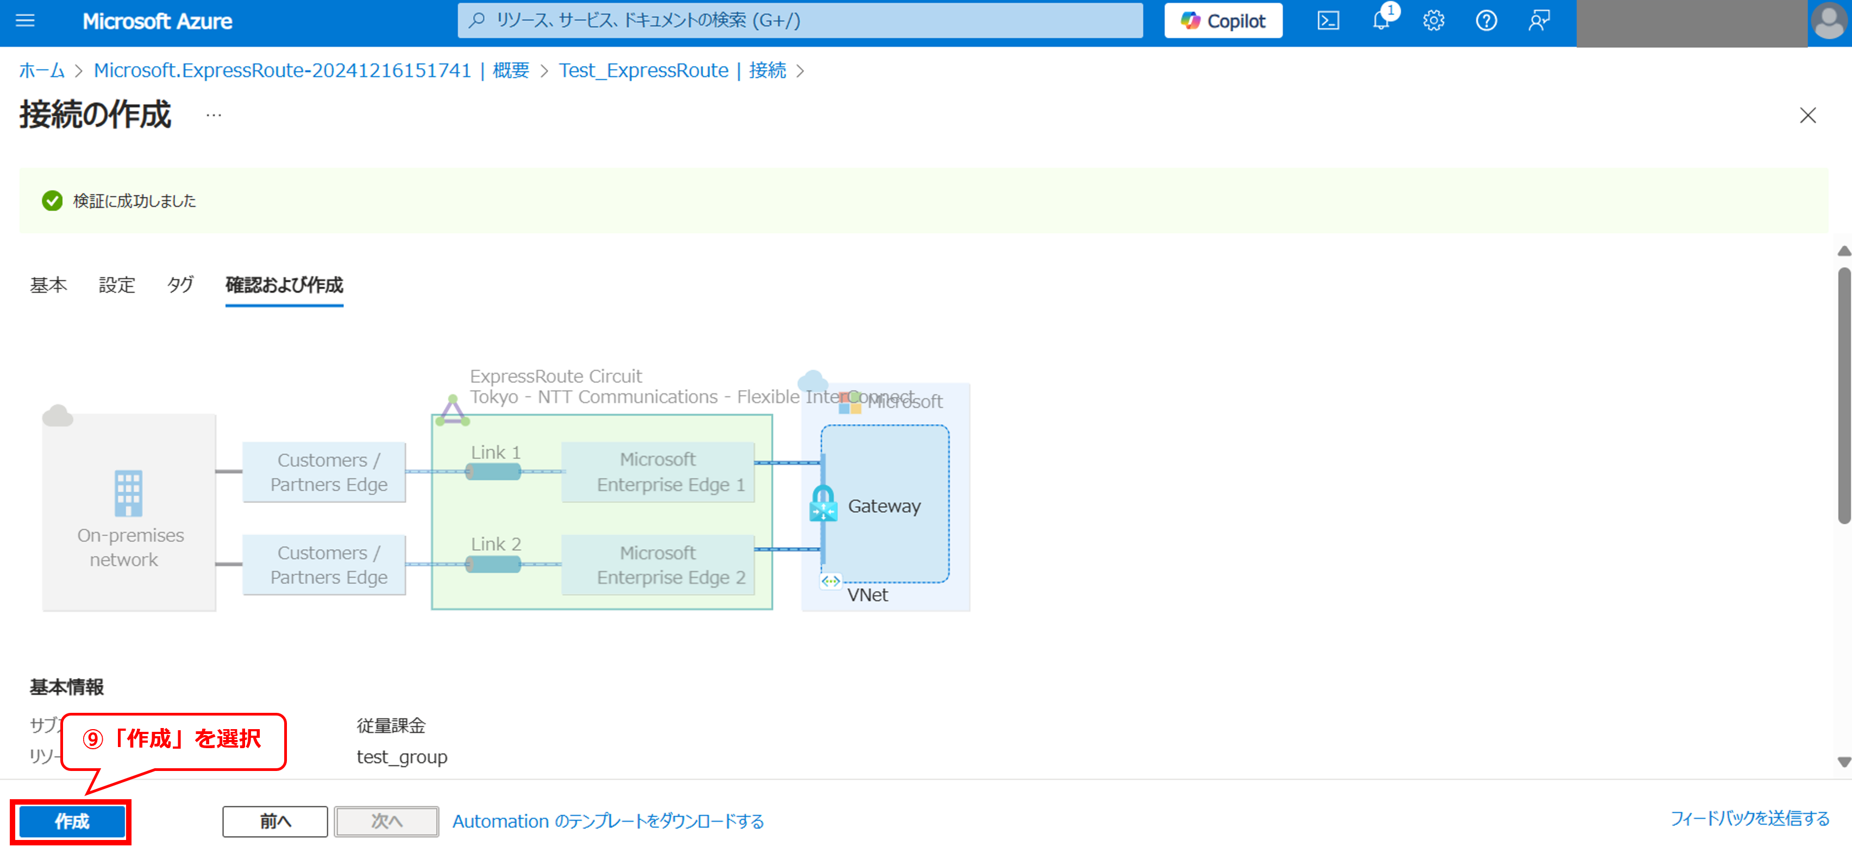Click the scrollbar up arrow
Image resolution: width=1852 pixels, height=853 pixels.
pyautogui.click(x=1843, y=251)
